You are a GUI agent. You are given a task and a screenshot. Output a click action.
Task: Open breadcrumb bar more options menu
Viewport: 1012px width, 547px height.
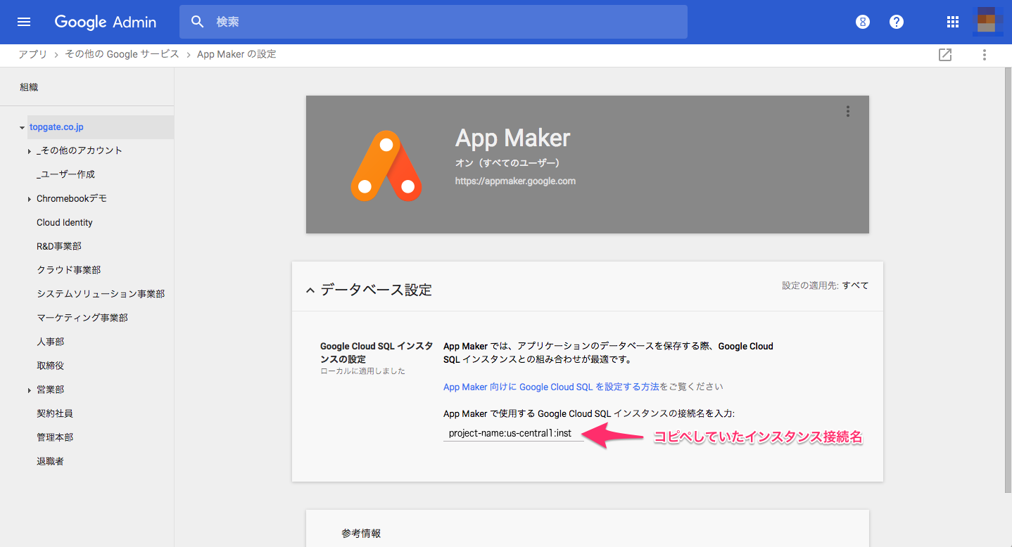pos(984,55)
